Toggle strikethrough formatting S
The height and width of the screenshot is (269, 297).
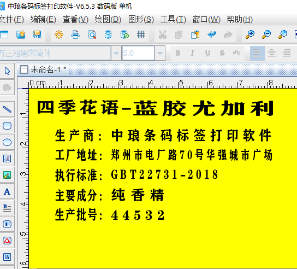[222, 53]
